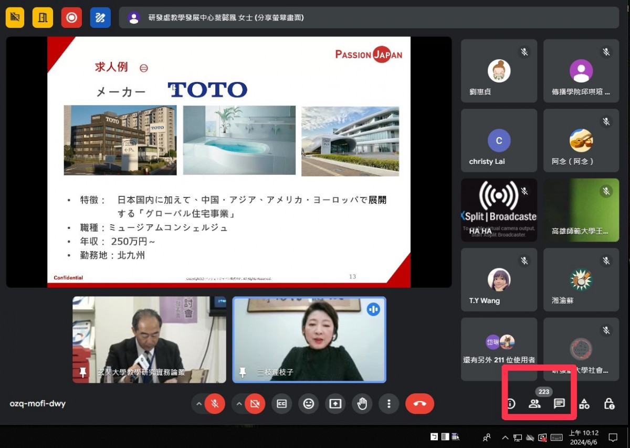This screenshot has height=448, width=630.
Task: Show the participants list
Action: (x=534, y=404)
